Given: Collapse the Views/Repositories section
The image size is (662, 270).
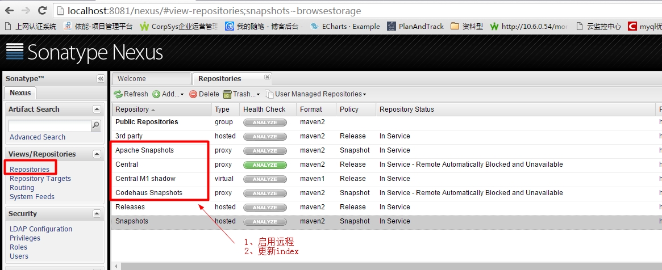Looking at the screenshot, I should click(x=97, y=154).
